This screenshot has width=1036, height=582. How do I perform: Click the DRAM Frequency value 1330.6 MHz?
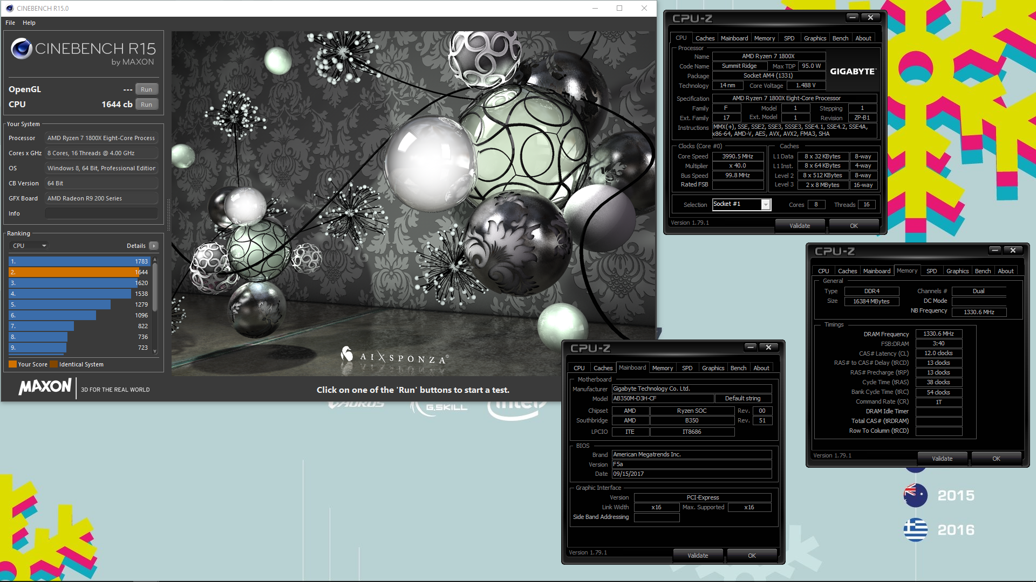[938, 334]
